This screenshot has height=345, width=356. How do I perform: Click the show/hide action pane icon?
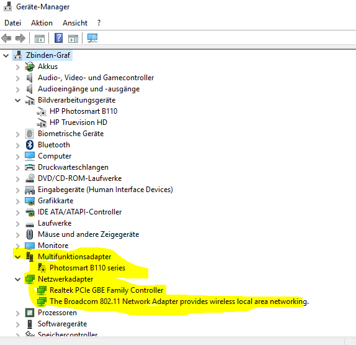(73, 39)
